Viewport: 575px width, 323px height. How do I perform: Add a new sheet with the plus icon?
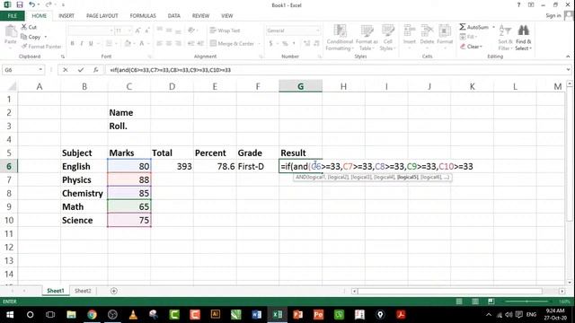(114, 291)
